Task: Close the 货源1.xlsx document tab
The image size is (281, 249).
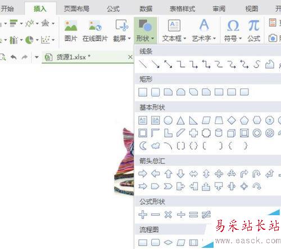Action: (130, 57)
